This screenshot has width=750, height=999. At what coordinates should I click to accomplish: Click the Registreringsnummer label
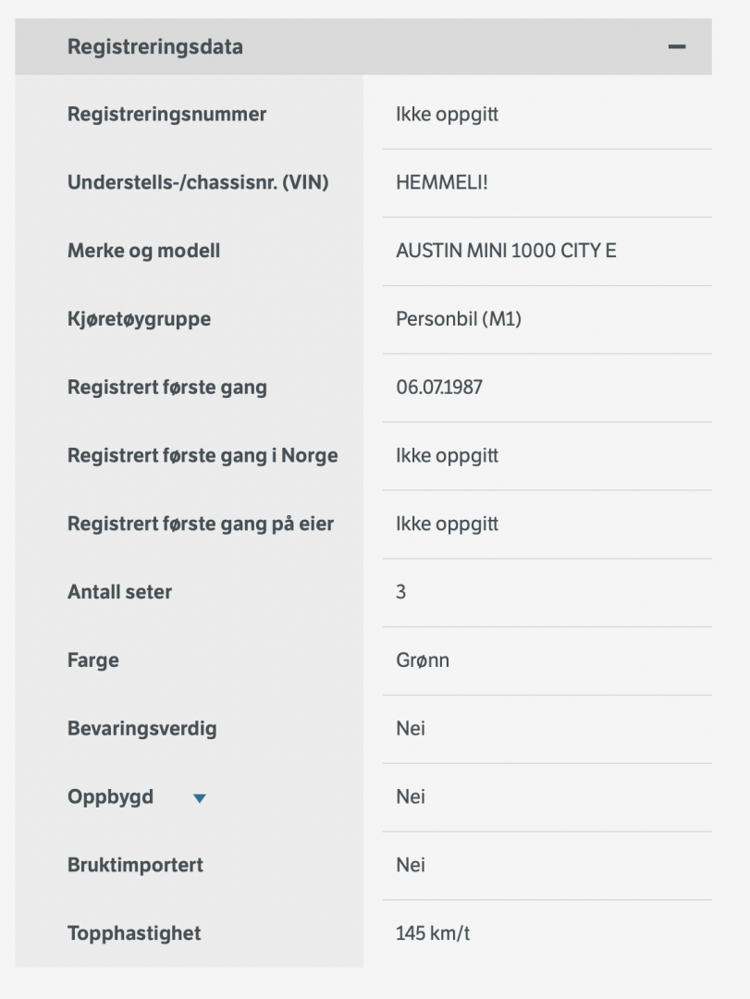(166, 115)
